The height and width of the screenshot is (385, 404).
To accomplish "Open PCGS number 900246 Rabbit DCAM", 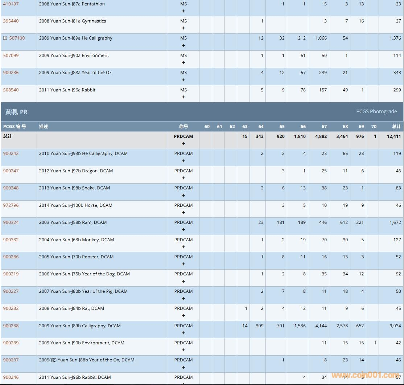I will [11, 377].
